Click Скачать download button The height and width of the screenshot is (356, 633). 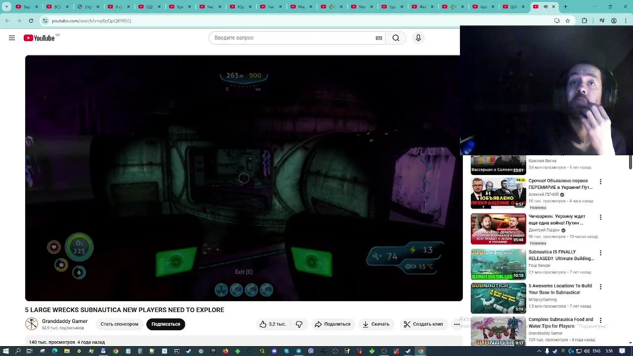(x=376, y=324)
